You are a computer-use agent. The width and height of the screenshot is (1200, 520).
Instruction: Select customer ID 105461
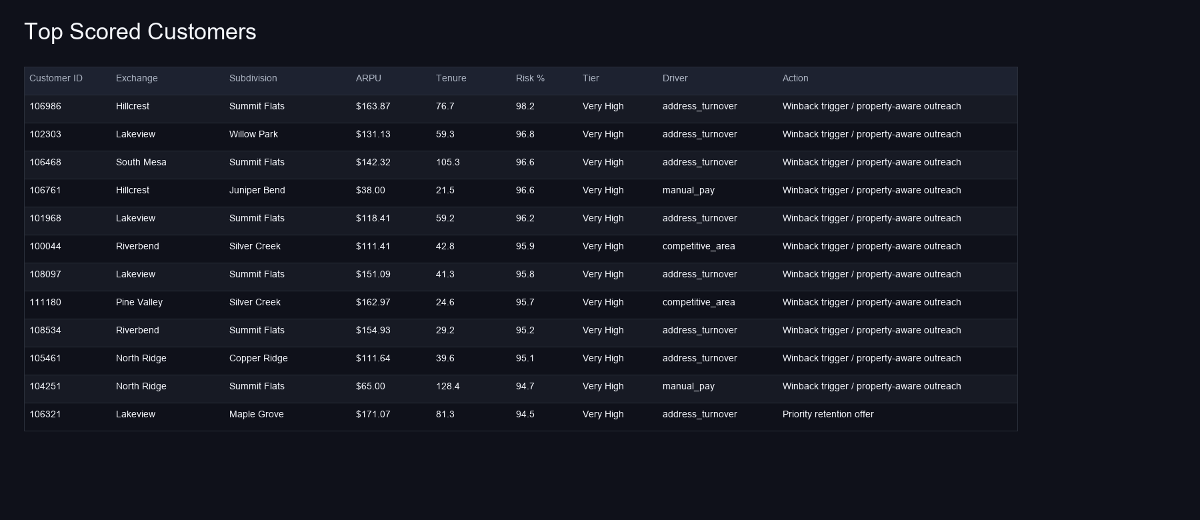tap(45, 358)
